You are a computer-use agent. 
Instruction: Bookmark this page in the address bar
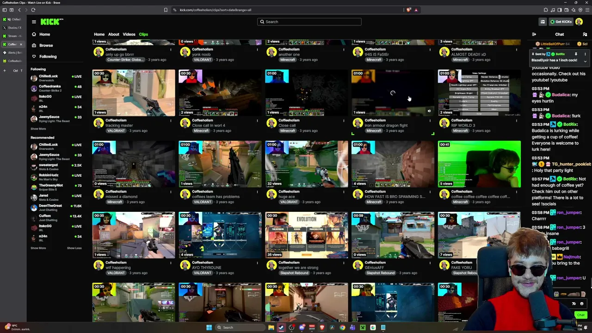(x=166, y=10)
